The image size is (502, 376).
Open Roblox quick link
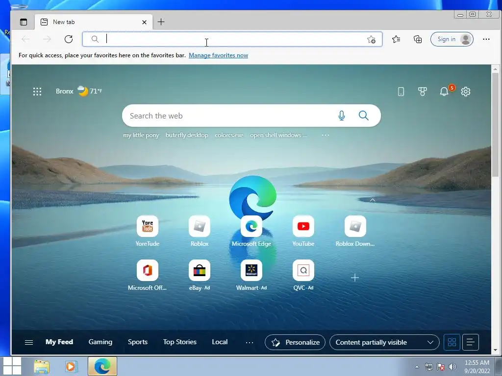pos(200,231)
